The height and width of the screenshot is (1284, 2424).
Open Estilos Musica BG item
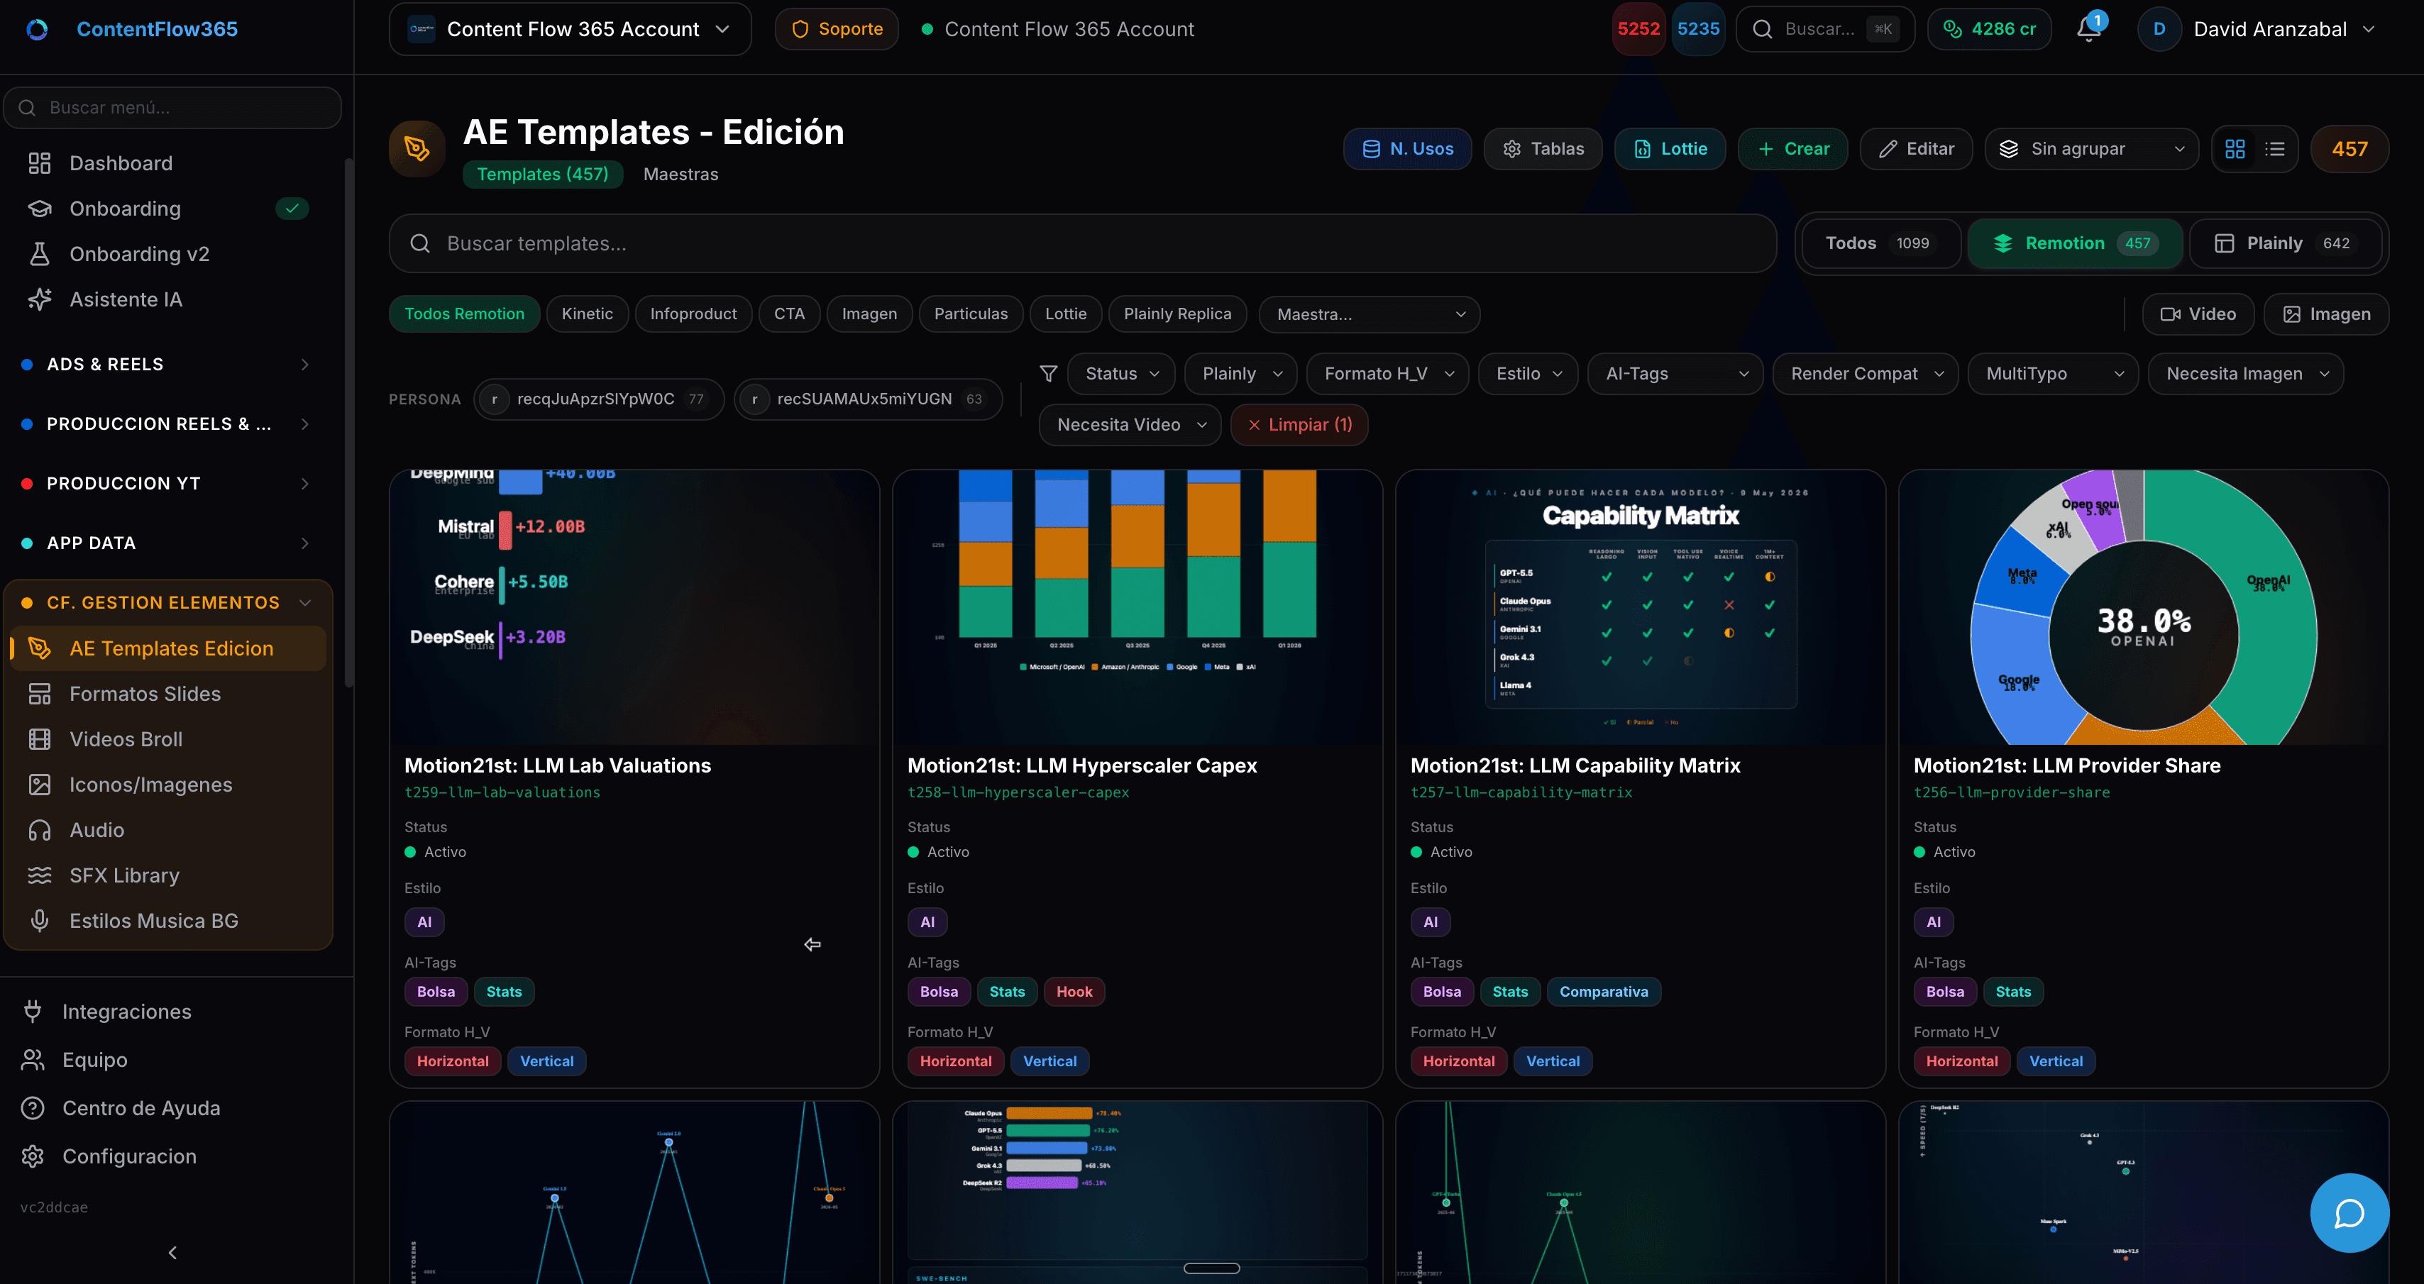pyautogui.click(x=170, y=920)
